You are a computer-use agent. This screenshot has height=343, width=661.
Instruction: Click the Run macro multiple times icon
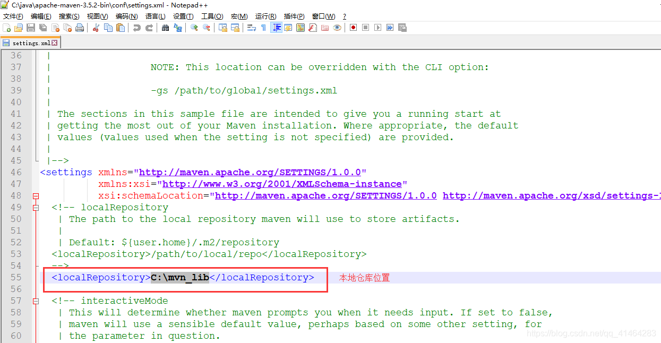tap(390, 28)
